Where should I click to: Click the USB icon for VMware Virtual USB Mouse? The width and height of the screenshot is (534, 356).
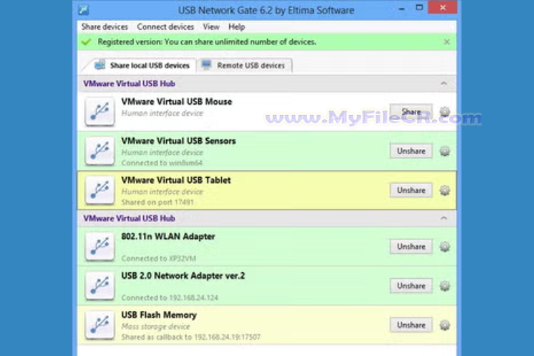[x=100, y=112]
